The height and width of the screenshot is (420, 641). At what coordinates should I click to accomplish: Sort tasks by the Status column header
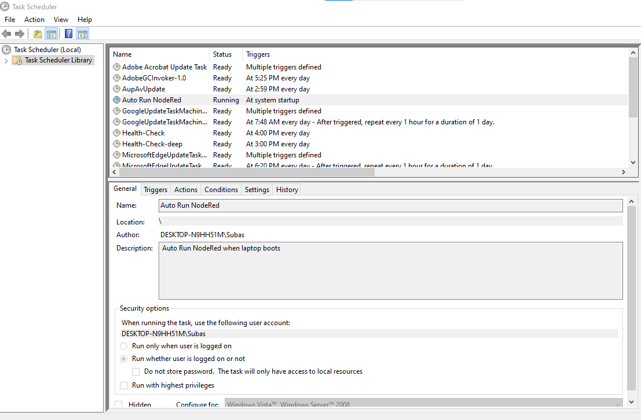(x=222, y=54)
